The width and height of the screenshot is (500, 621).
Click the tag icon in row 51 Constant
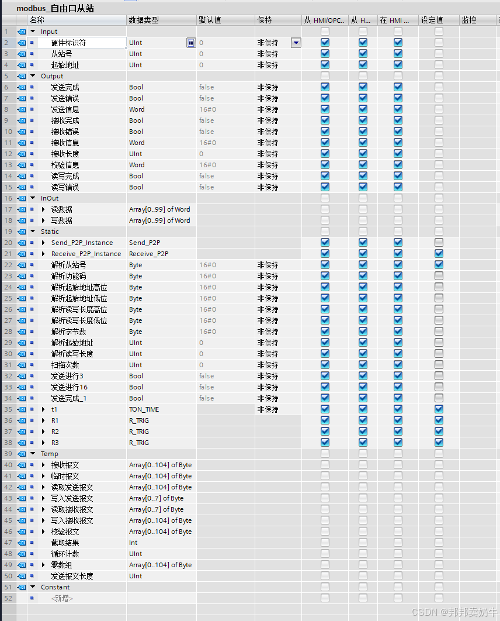22,587
